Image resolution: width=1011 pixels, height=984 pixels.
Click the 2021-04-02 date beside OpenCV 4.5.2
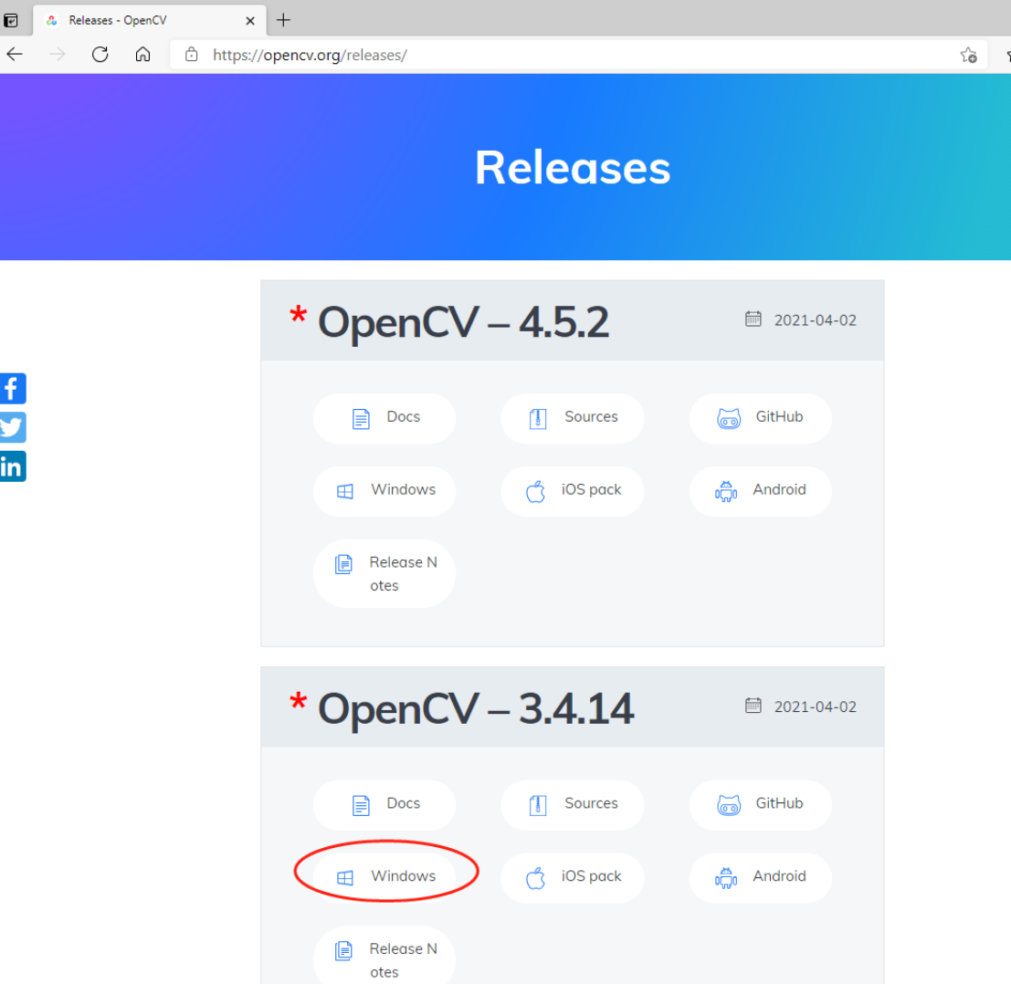[x=815, y=320]
